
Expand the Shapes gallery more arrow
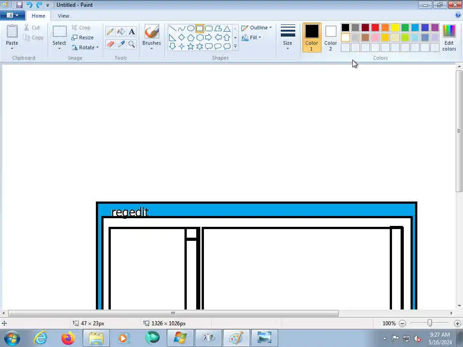pyautogui.click(x=235, y=47)
